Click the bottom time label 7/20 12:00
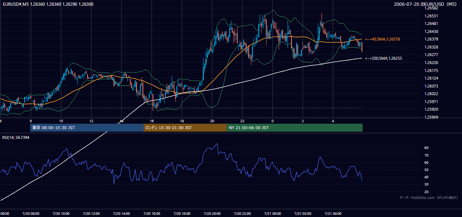Image resolution: width=462 pixels, height=217 pixels. 91,213
